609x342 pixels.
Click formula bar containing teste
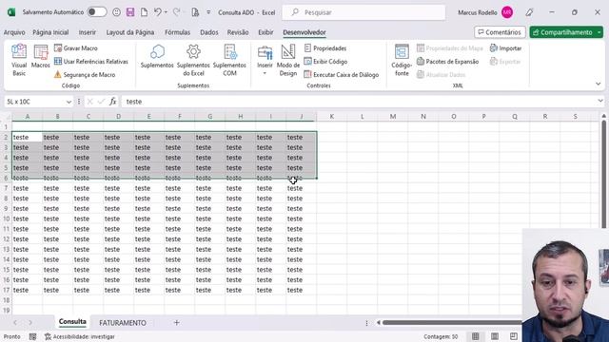point(359,102)
